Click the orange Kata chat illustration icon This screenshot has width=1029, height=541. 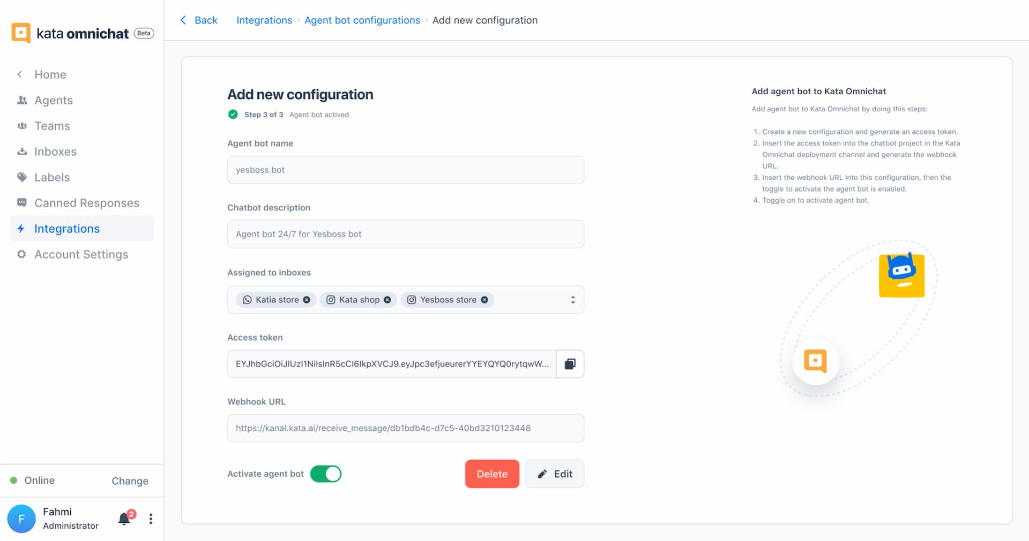coord(816,361)
